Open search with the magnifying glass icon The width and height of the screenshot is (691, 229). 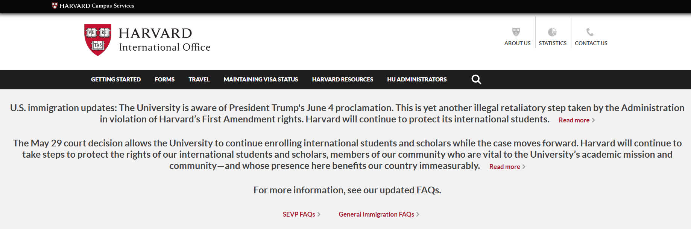pyautogui.click(x=476, y=79)
